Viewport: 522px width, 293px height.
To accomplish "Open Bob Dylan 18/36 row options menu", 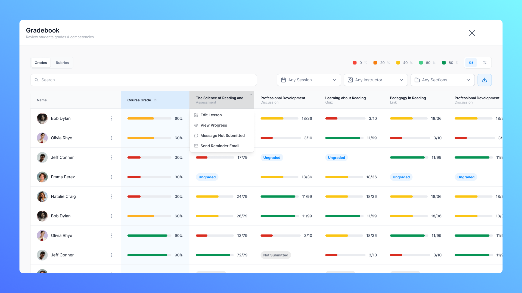I will pyautogui.click(x=111, y=118).
